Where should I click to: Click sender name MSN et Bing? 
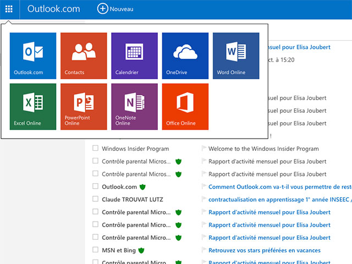click(x=119, y=251)
